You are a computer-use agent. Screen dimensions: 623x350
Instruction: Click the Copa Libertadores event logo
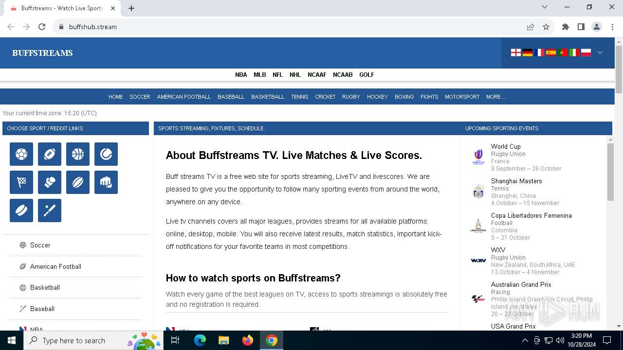pyautogui.click(x=478, y=226)
